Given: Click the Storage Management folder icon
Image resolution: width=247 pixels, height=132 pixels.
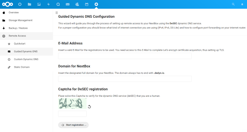Looking at the screenshot, I should point(4,20).
